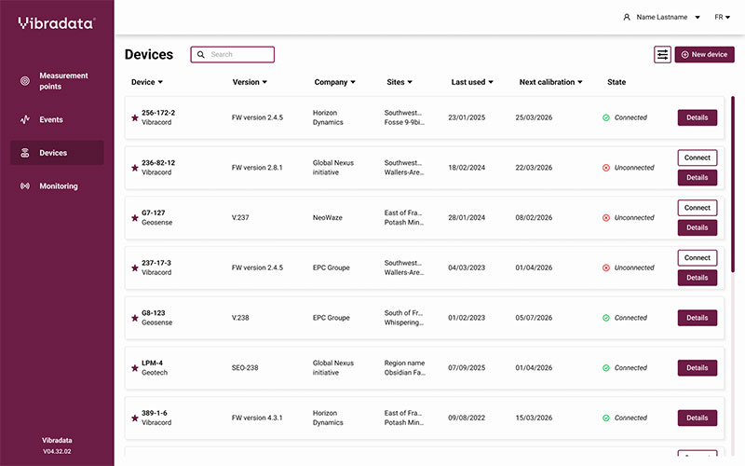The height and width of the screenshot is (466, 745).
Task: Expand the Company column filter
Action: click(335, 82)
